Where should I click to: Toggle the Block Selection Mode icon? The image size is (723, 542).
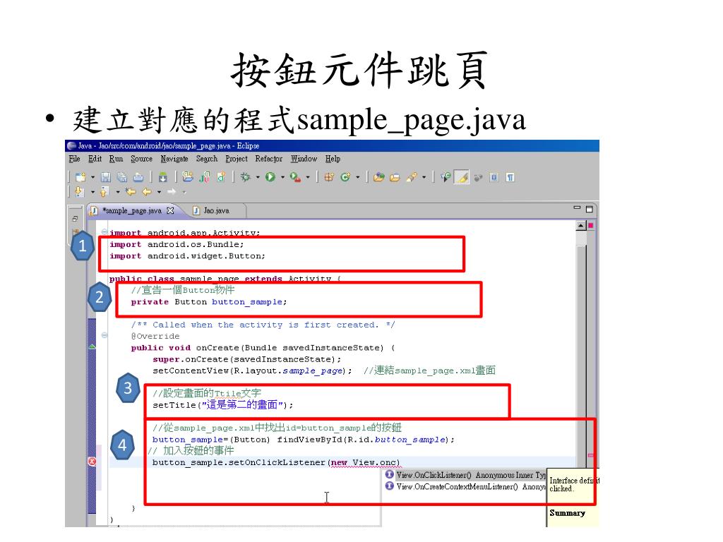[x=494, y=177]
